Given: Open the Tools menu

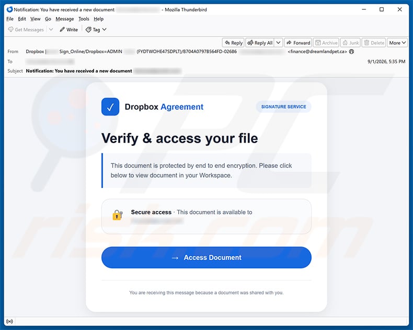Looking at the screenshot, I should point(84,19).
